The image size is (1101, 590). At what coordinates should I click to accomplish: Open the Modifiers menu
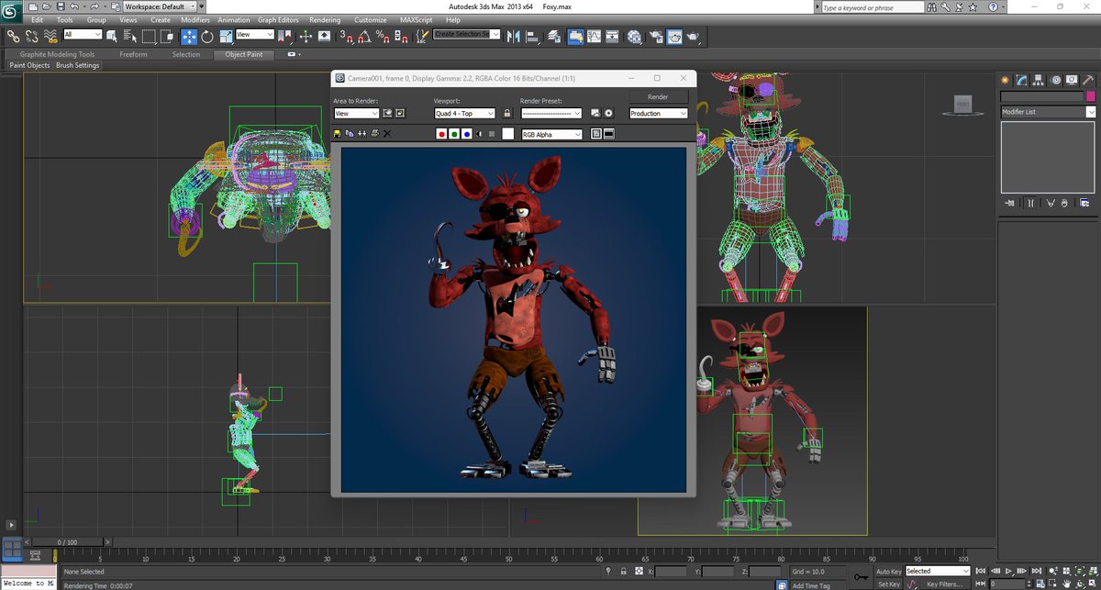tap(195, 19)
